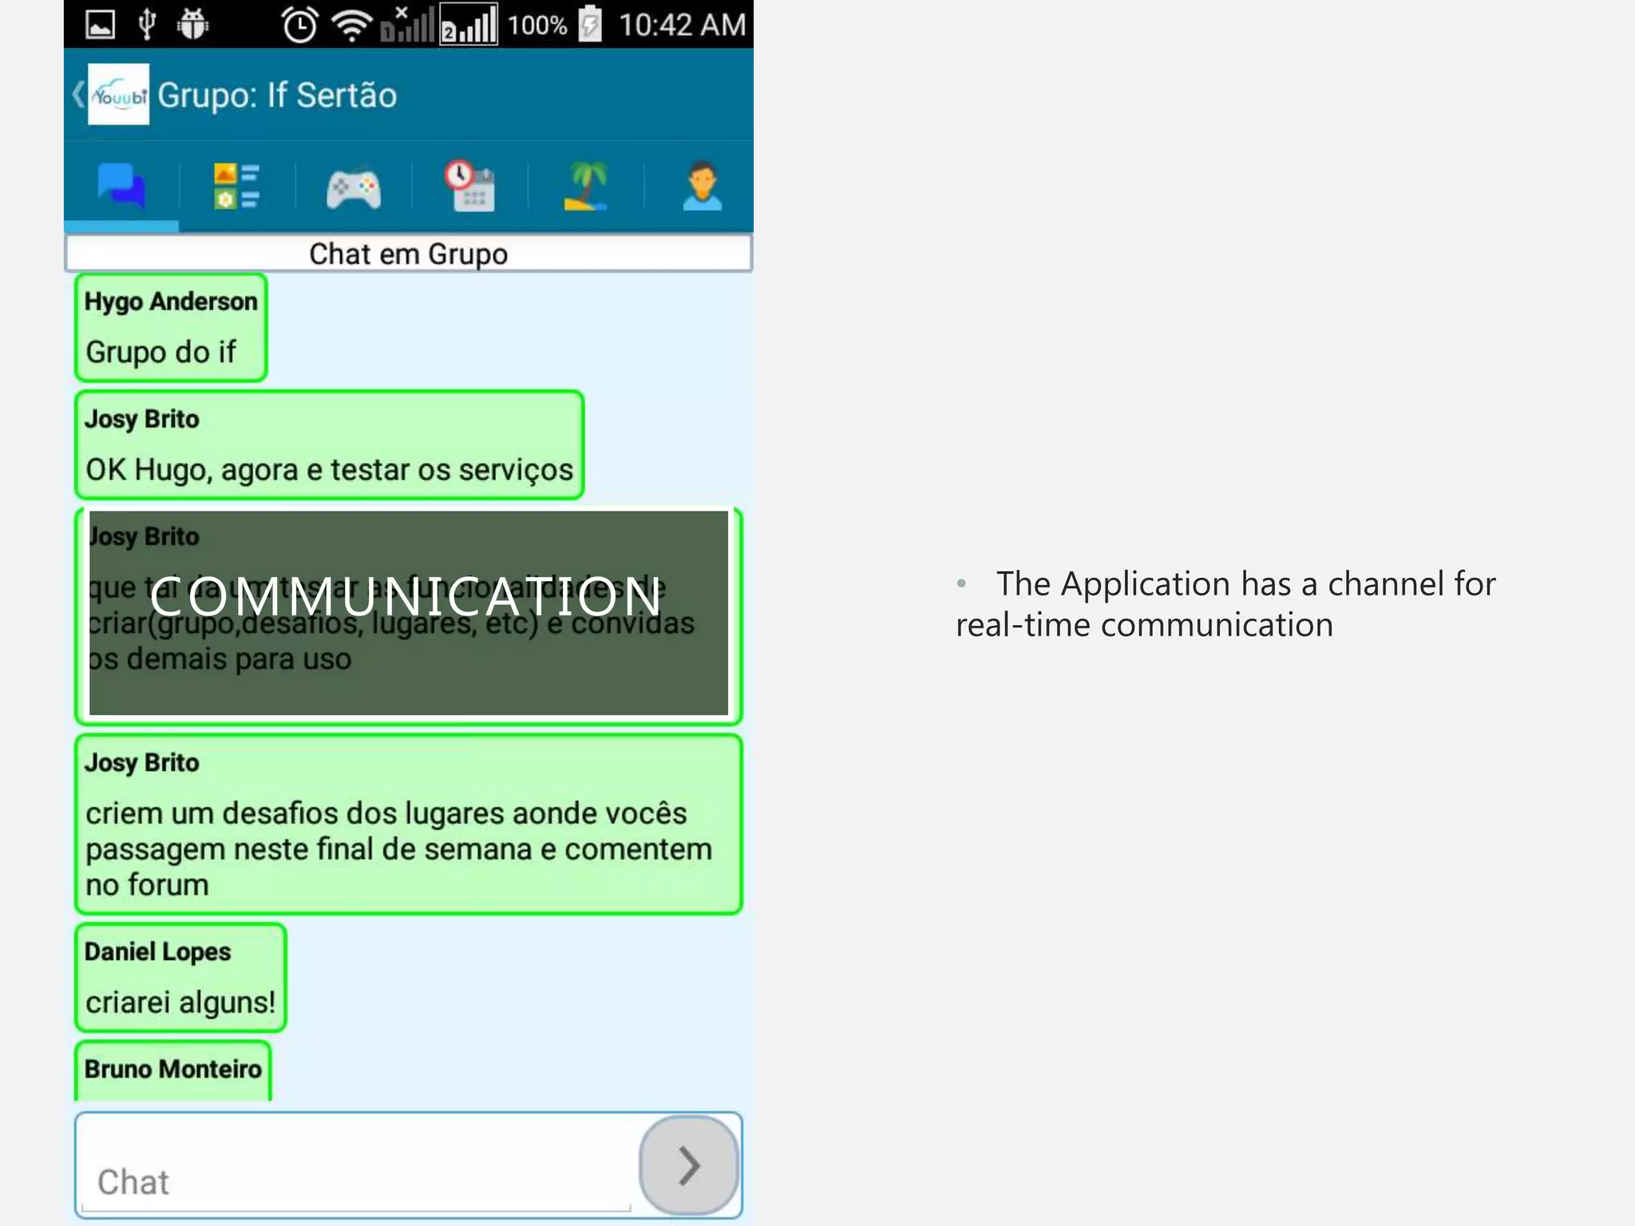1635x1226 pixels.
Task: Open the group chat tab icon
Action: coord(121,186)
